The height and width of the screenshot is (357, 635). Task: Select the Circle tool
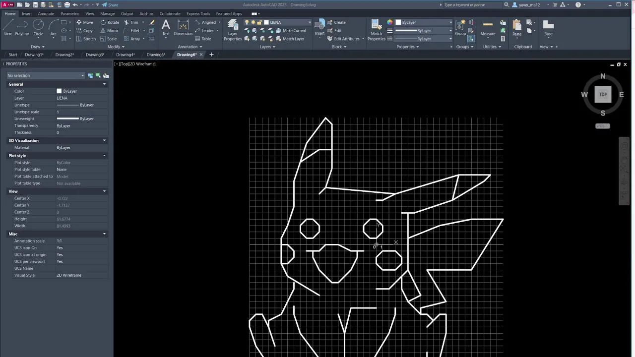[x=38, y=27]
